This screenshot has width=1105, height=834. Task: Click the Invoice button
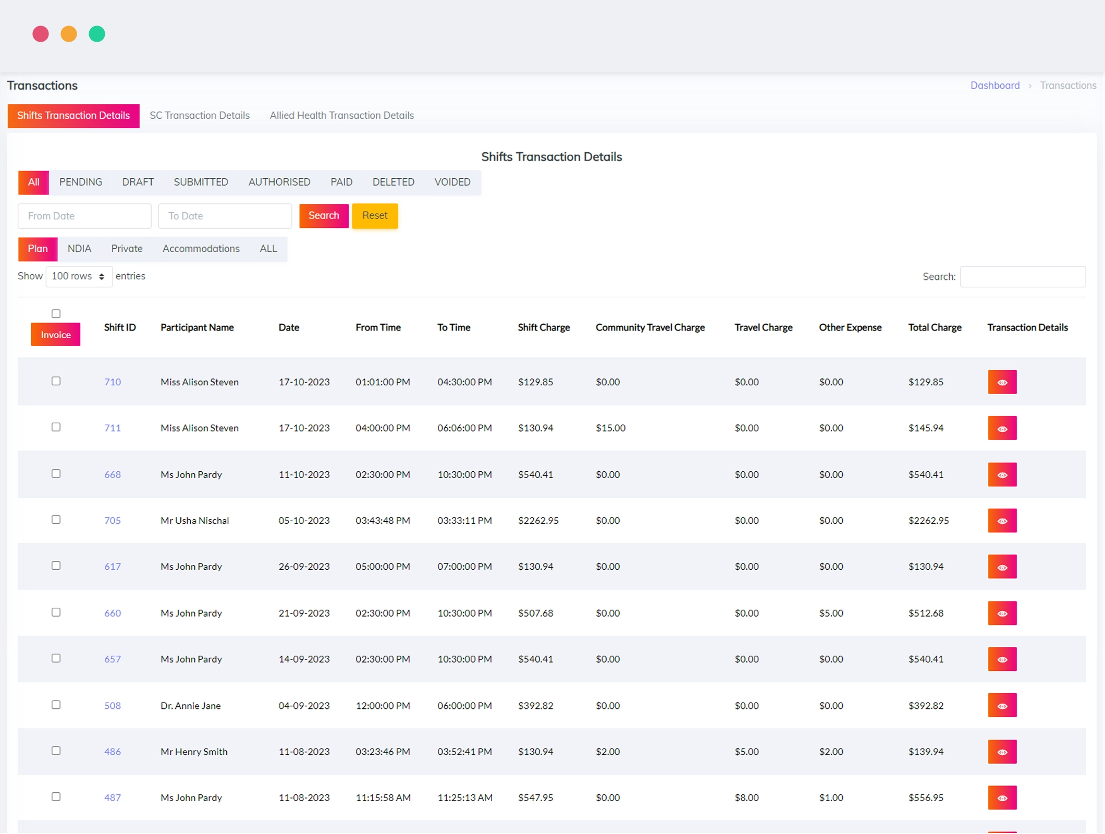tap(56, 335)
